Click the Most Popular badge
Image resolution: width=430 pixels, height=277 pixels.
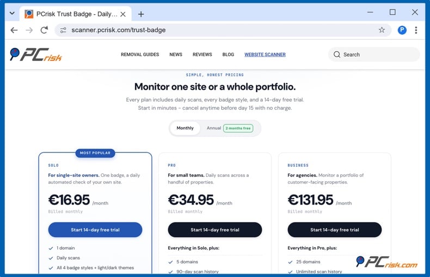[x=95, y=153]
